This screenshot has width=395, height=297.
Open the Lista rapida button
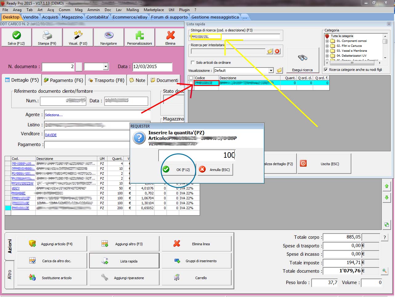click(x=124, y=261)
